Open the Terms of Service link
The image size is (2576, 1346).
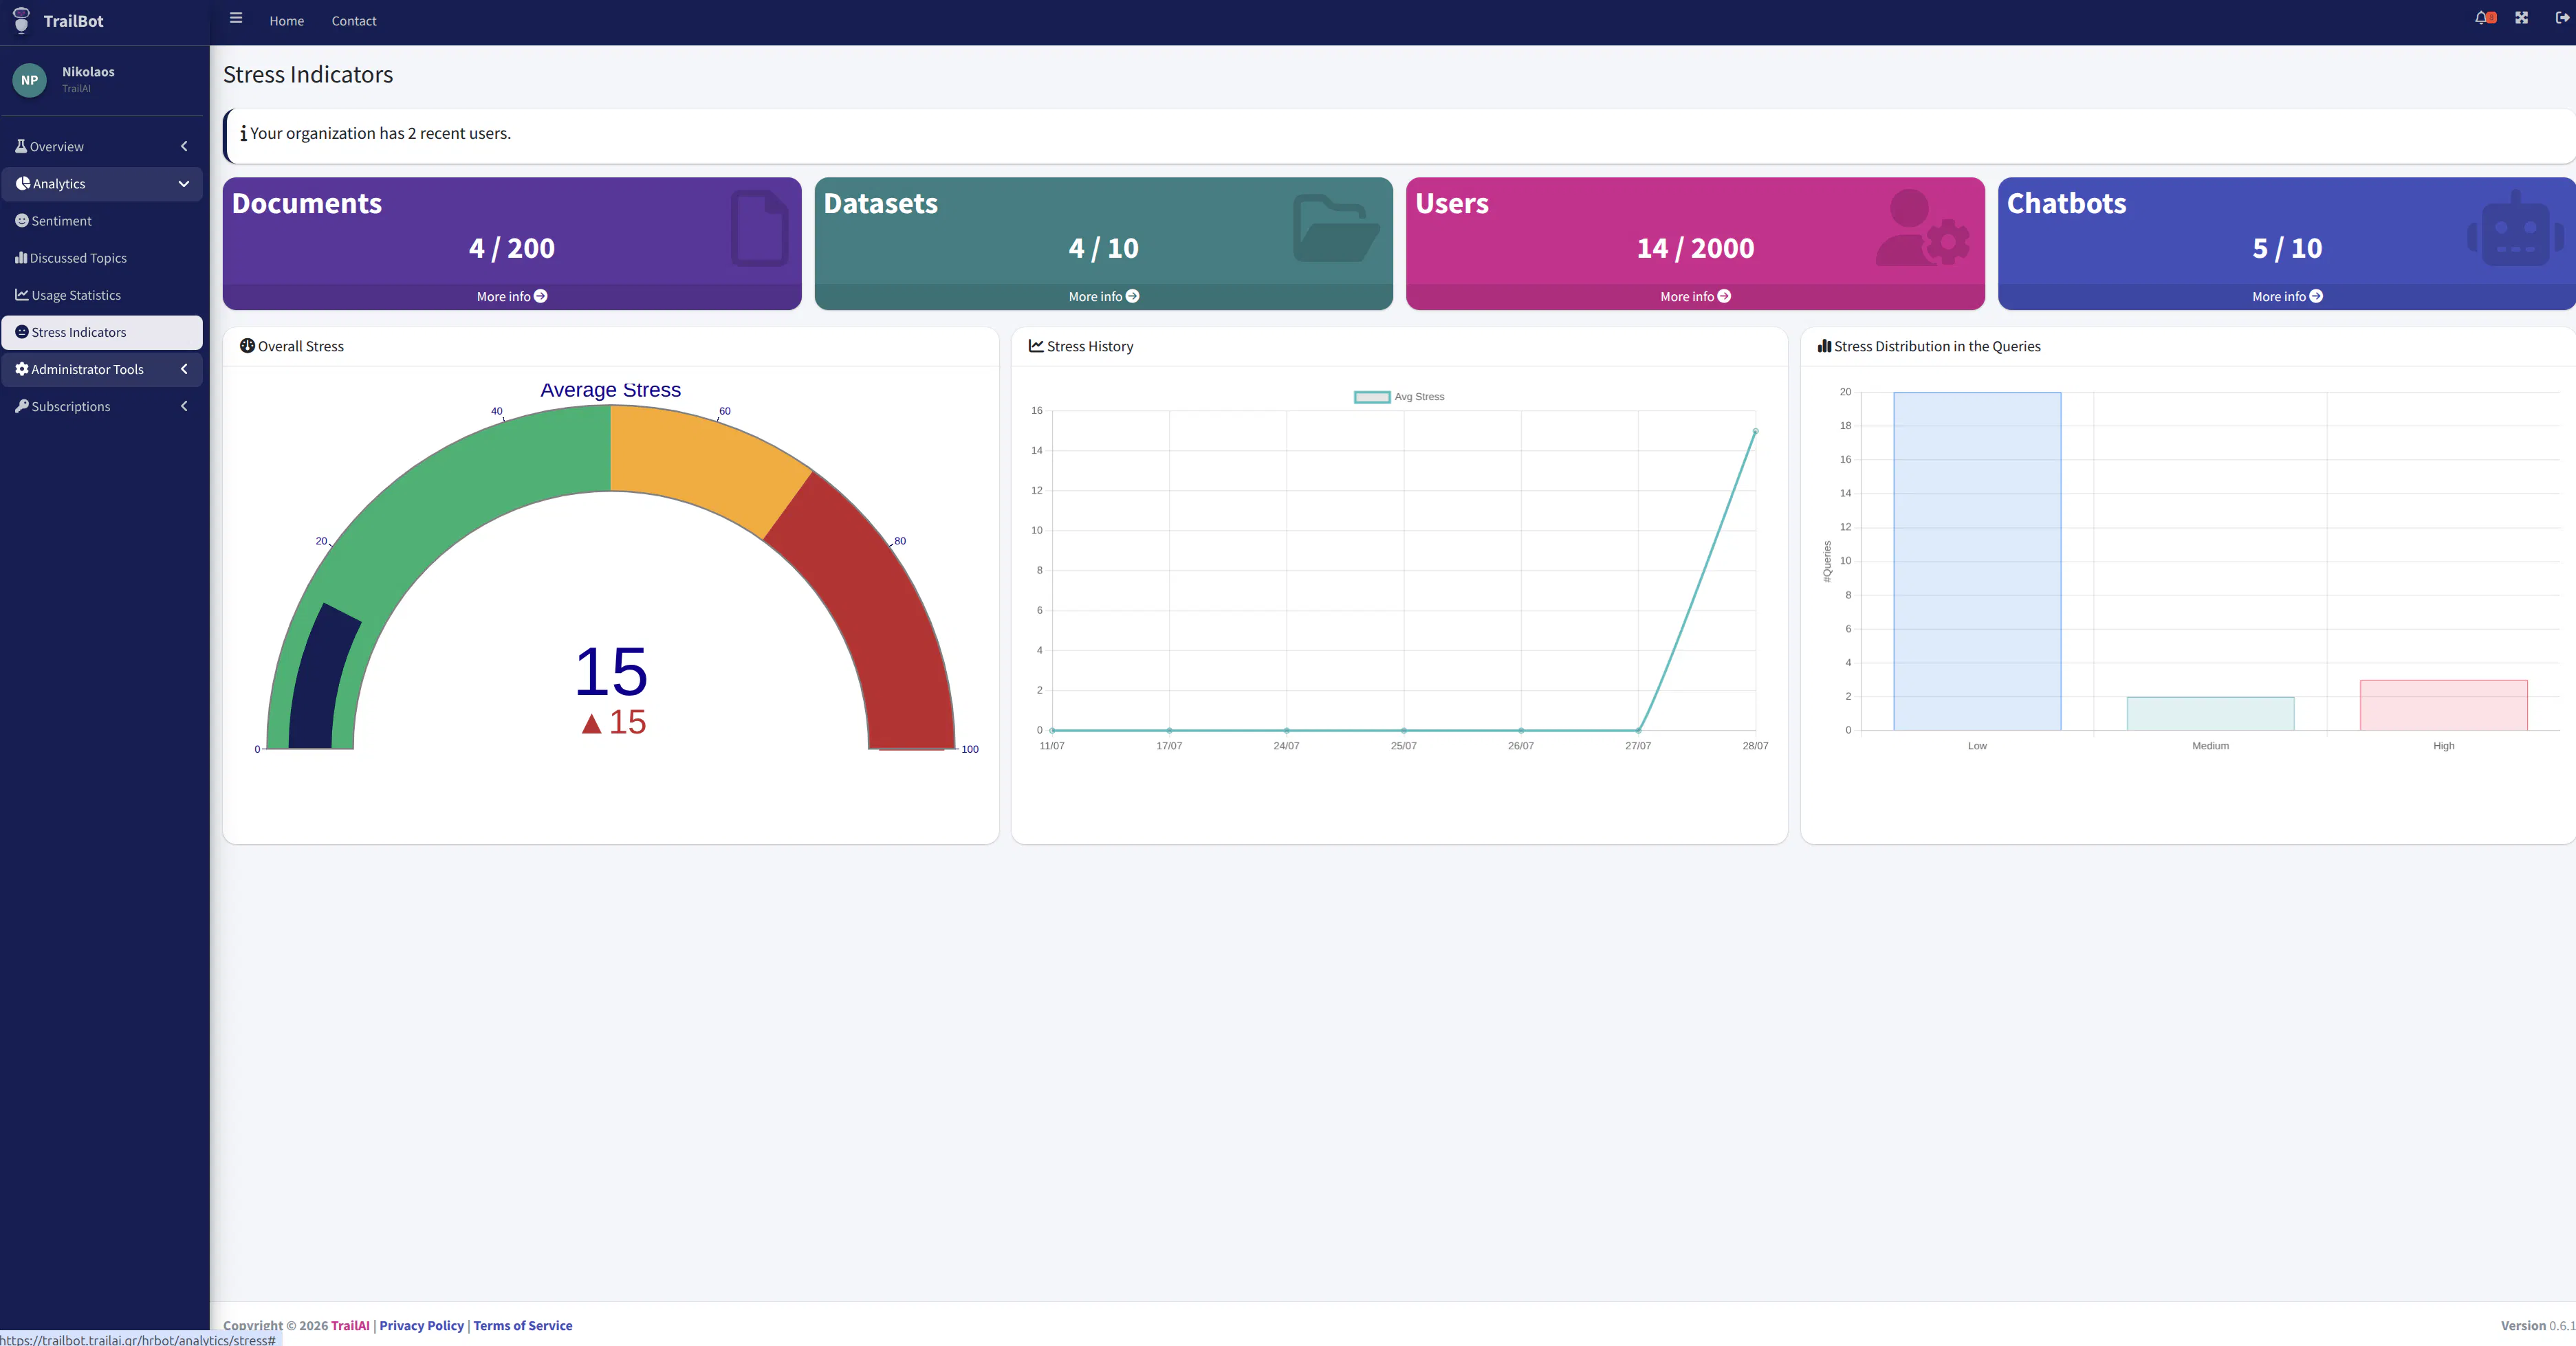tap(523, 1325)
